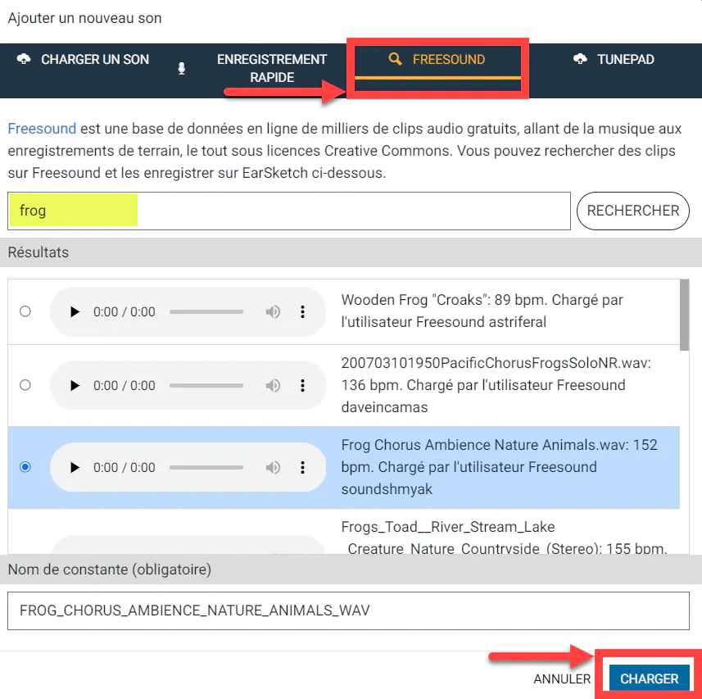Image resolution: width=702 pixels, height=699 pixels.
Task: Play the Frog Chorus Ambience preview
Action: (x=75, y=467)
